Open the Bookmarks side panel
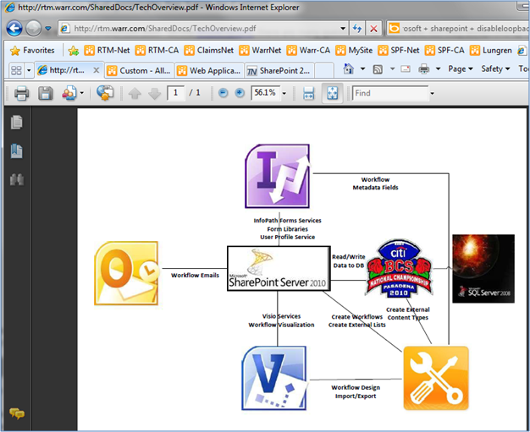This screenshot has height=432, width=530. (x=16, y=151)
